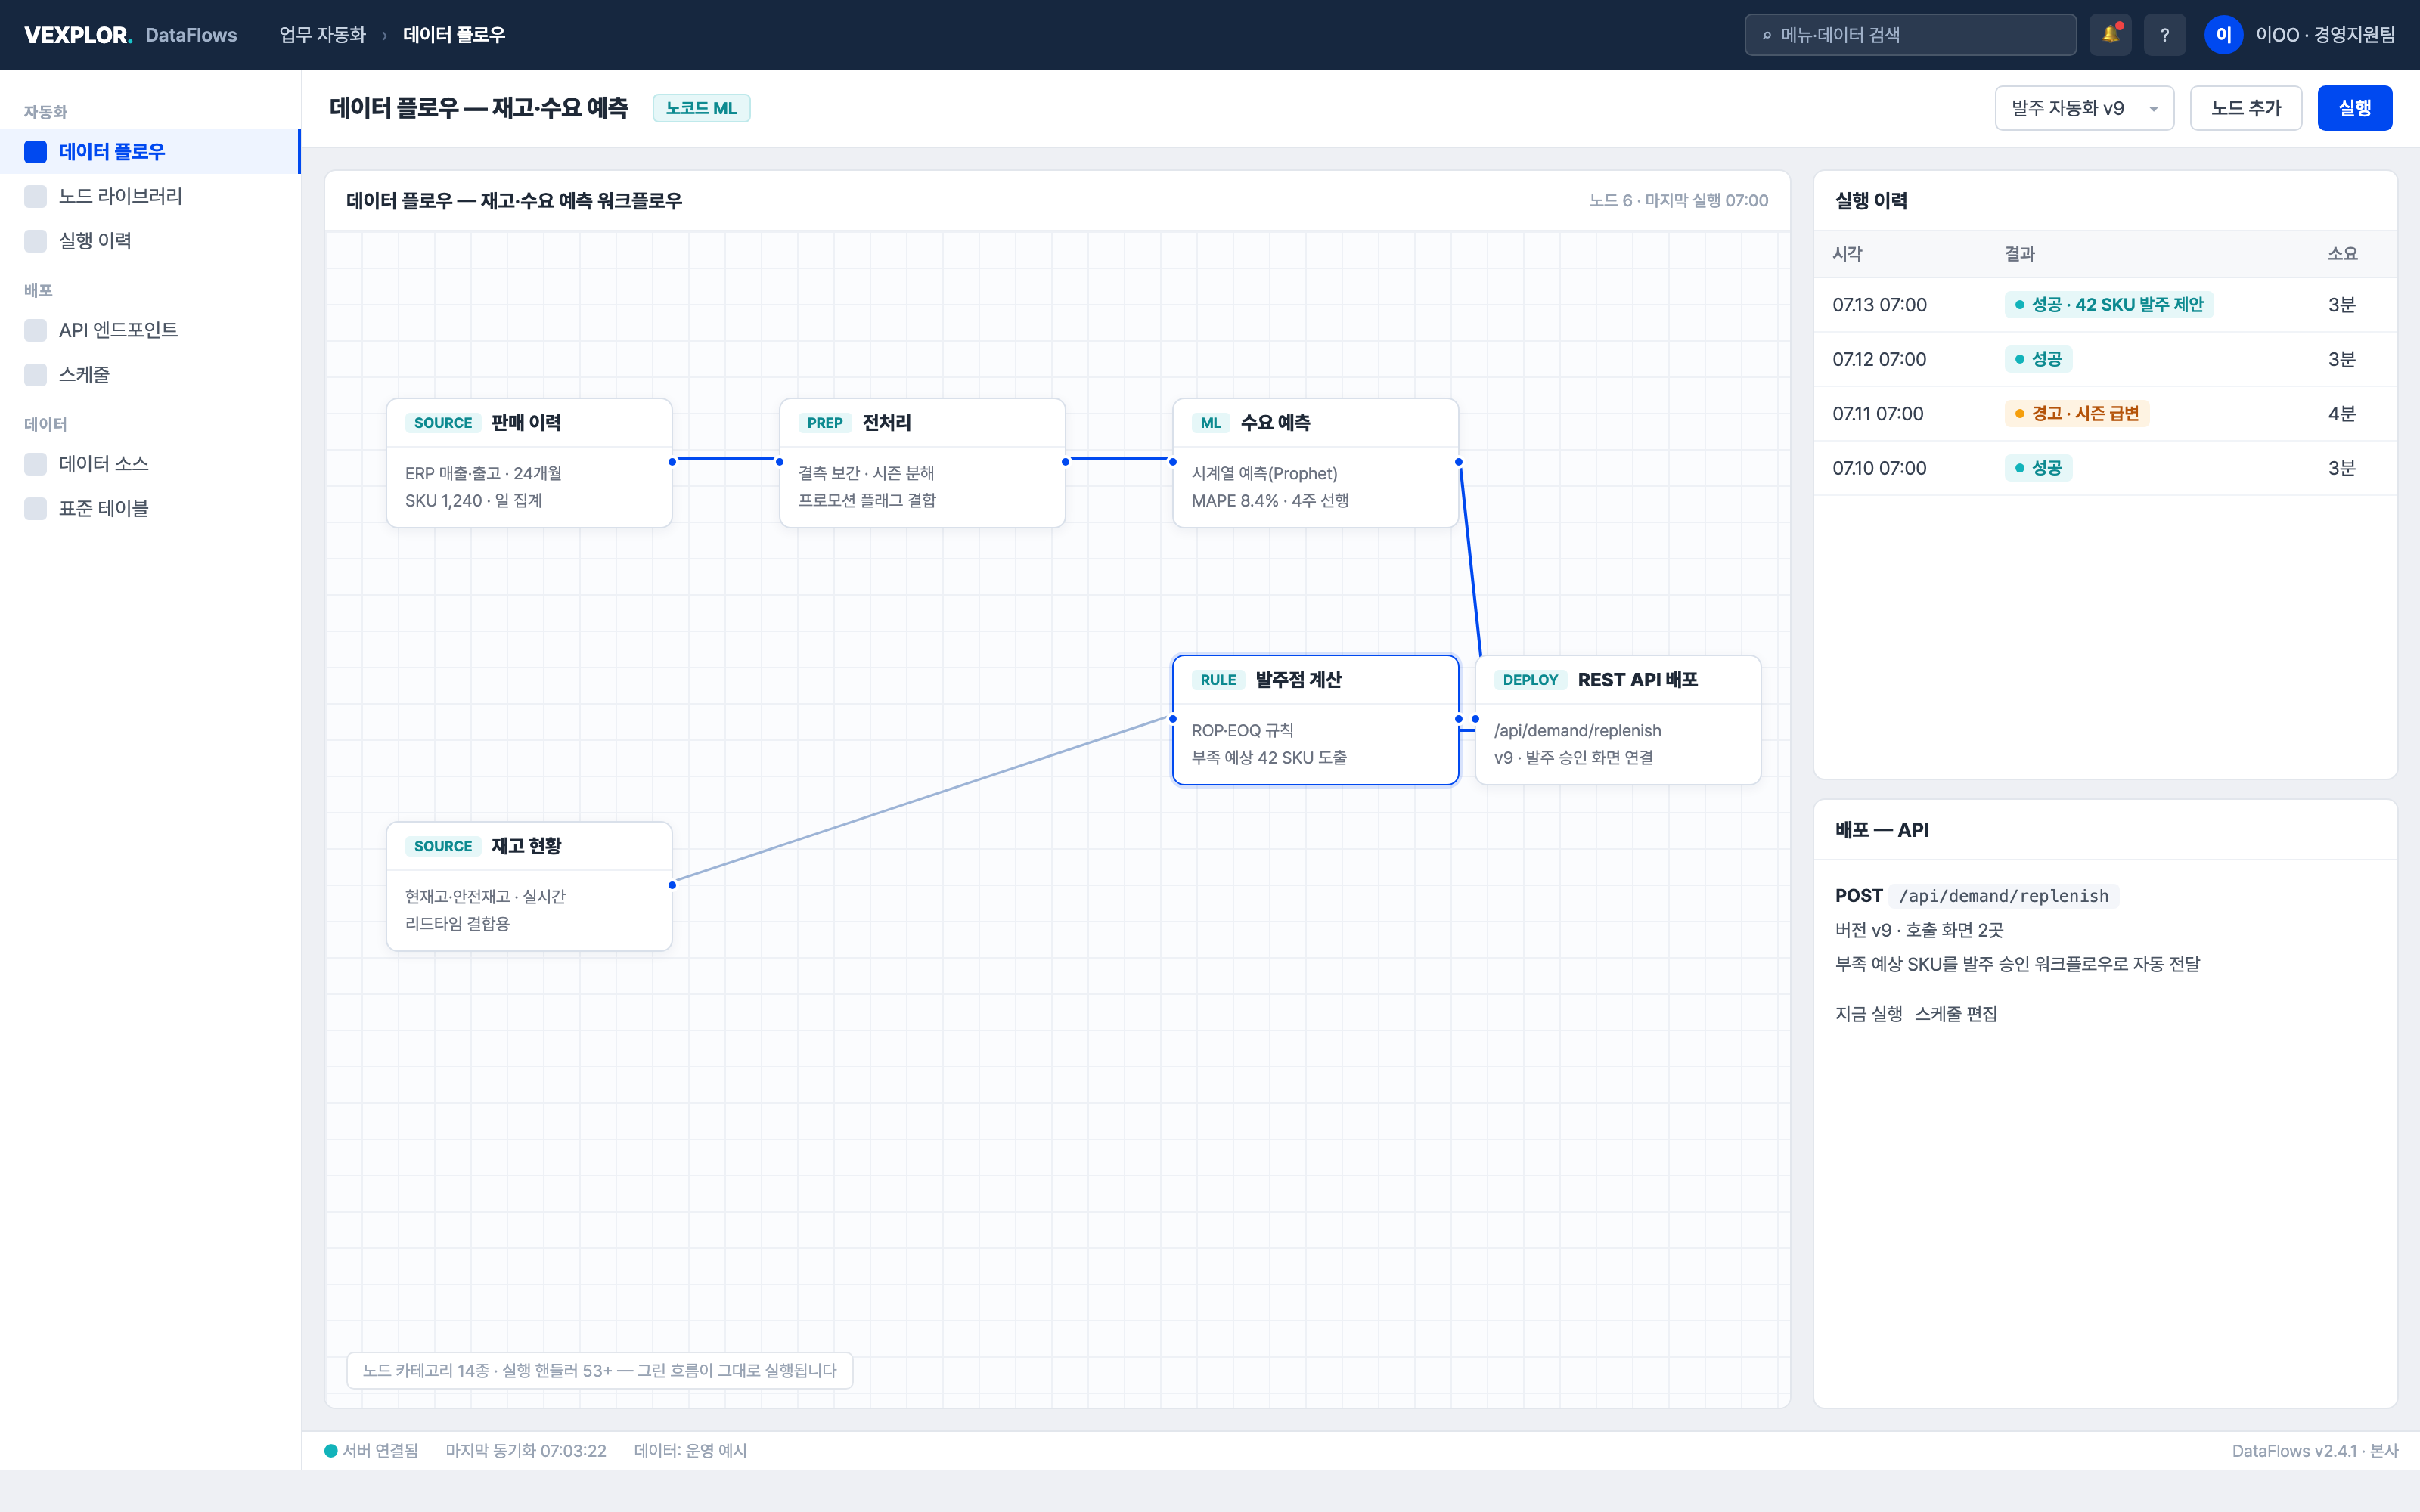Click the VEXPLOR DataFlows logo
Screen dimensions: 2420x1512
[130, 35]
